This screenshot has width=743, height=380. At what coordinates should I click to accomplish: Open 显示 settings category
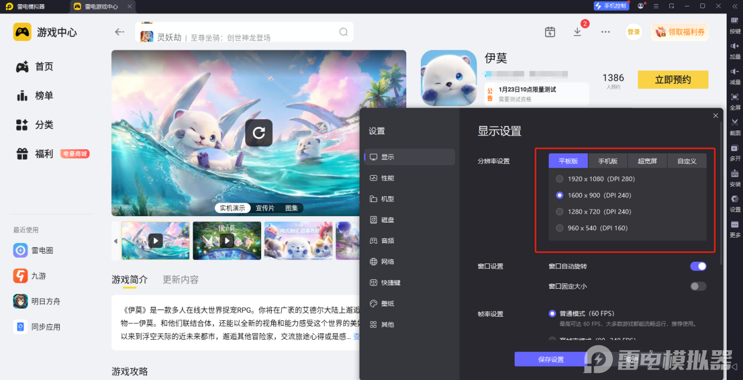pyautogui.click(x=410, y=157)
